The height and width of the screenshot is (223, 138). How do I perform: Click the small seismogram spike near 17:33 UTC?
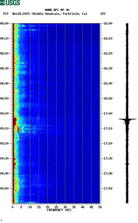(x=127, y=164)
